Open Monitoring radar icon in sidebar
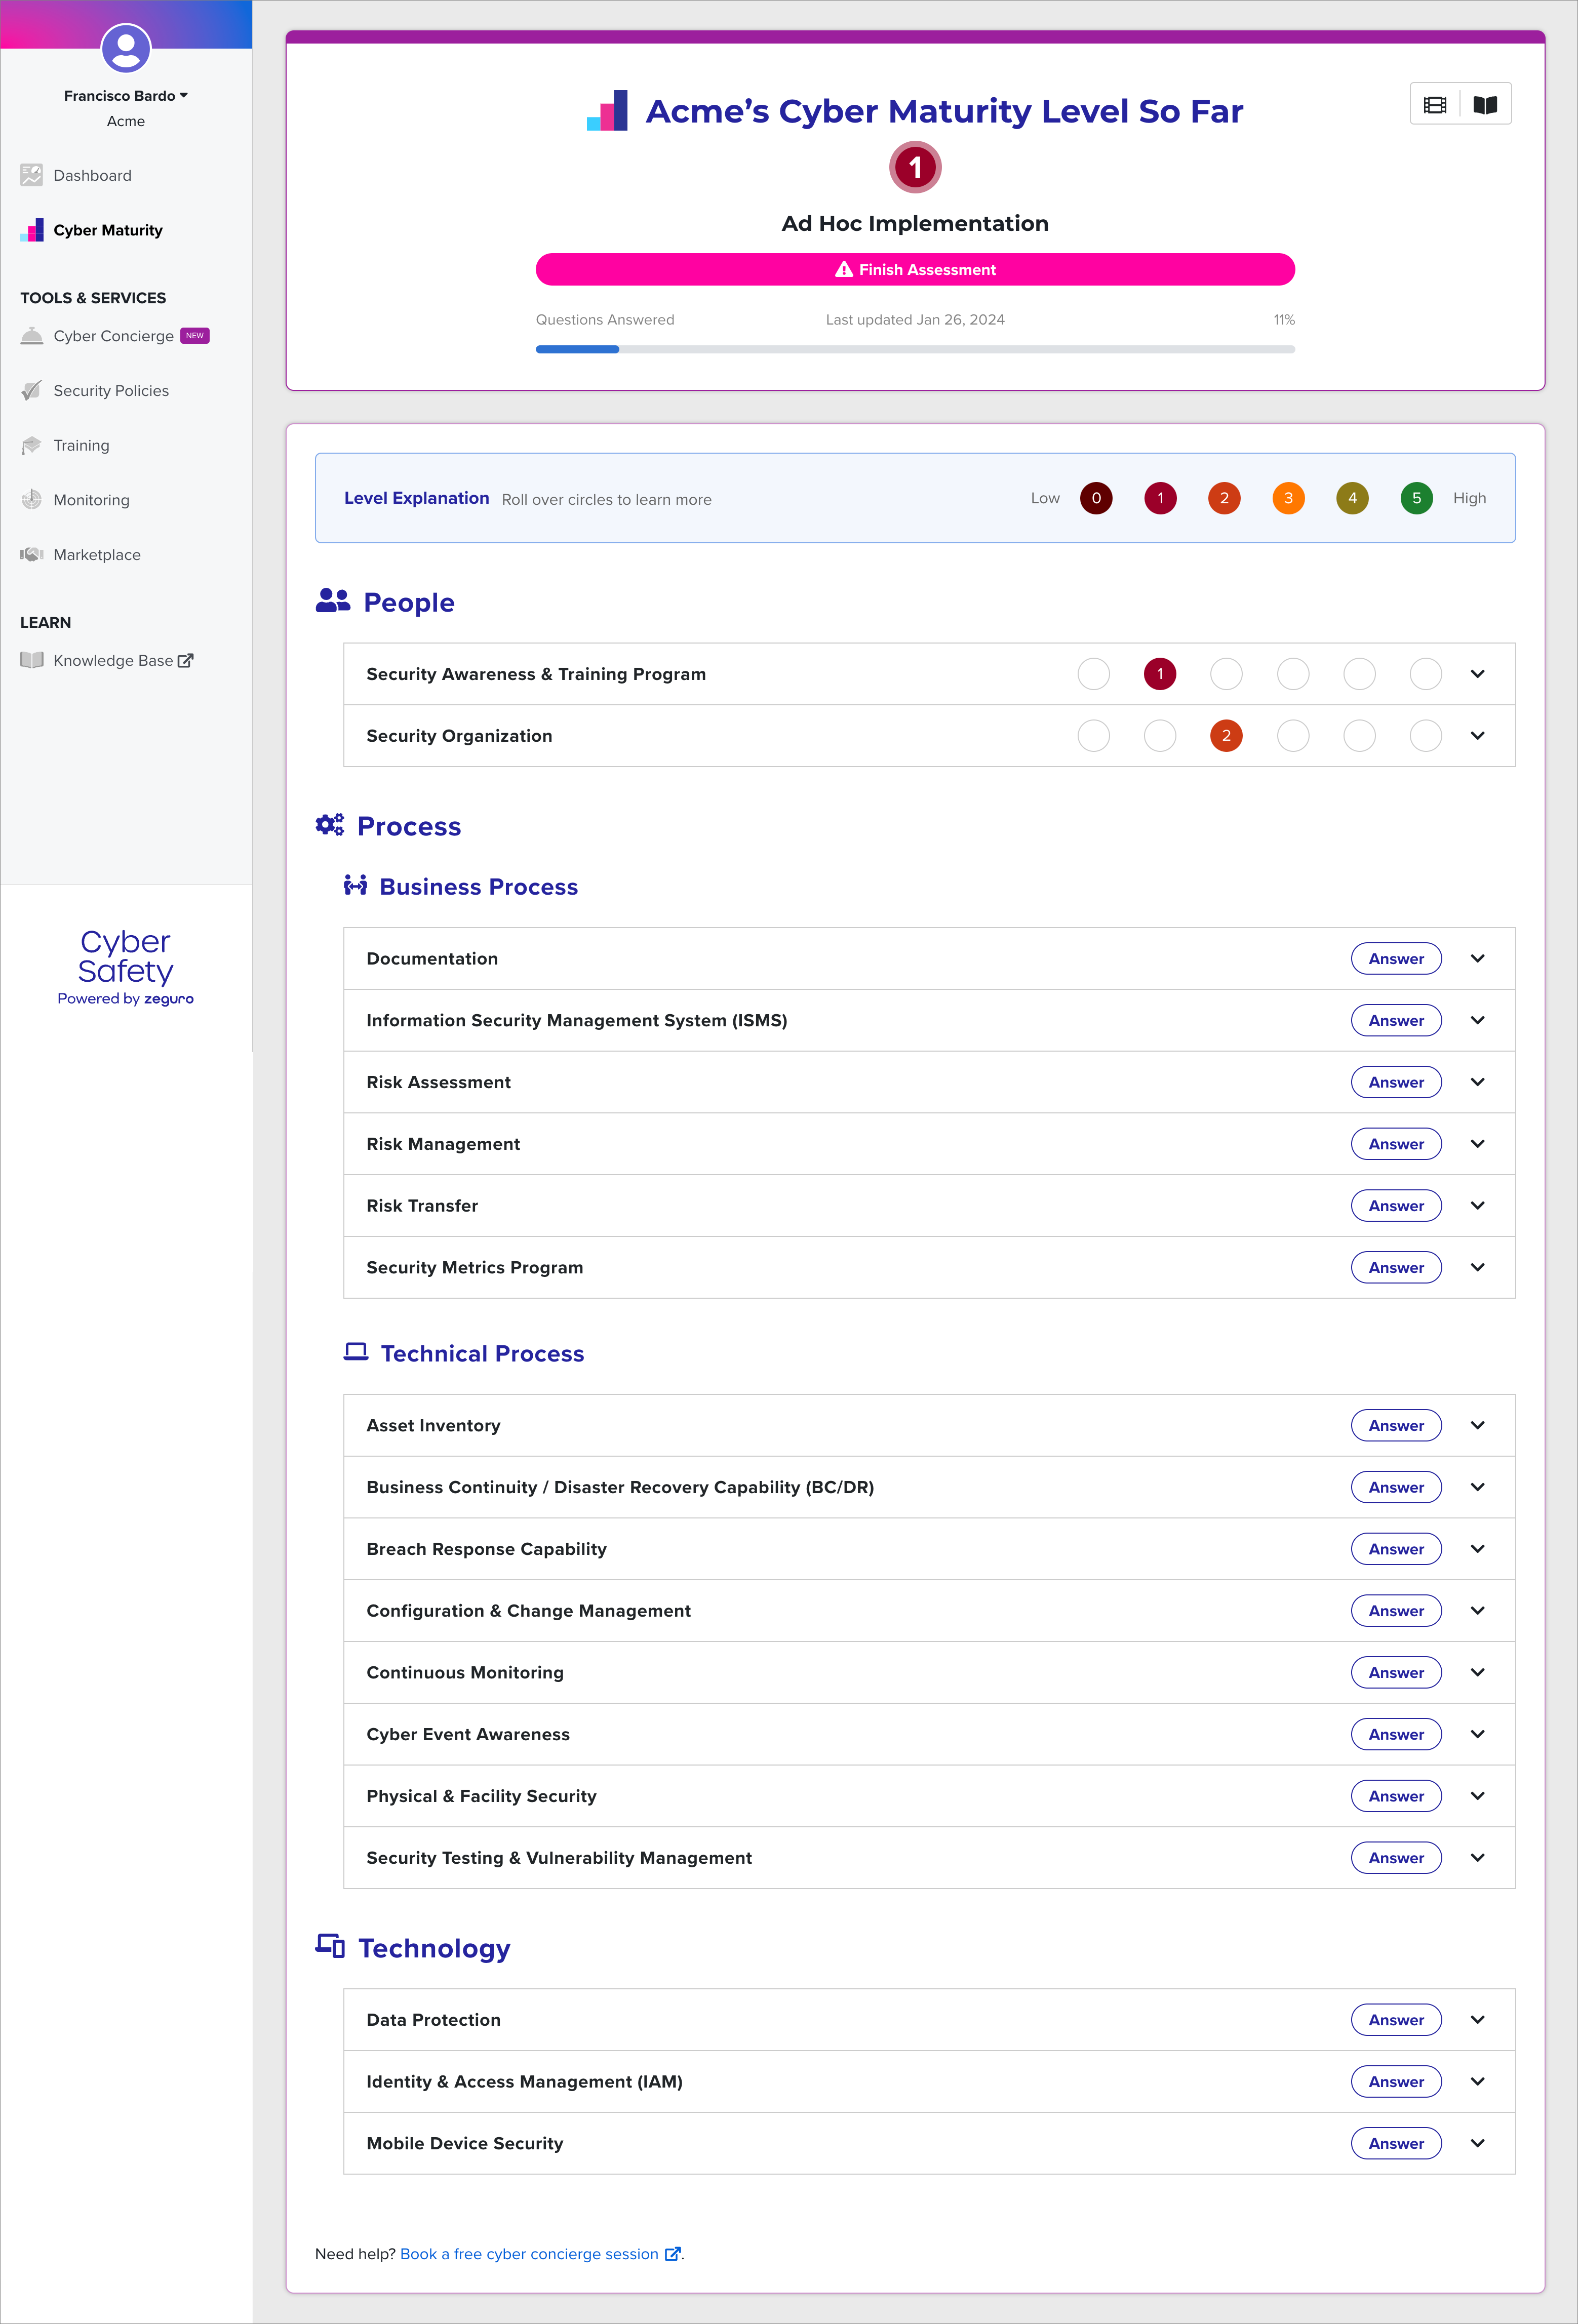Screen dimensions: 1578x2324 tap(32, 500)
